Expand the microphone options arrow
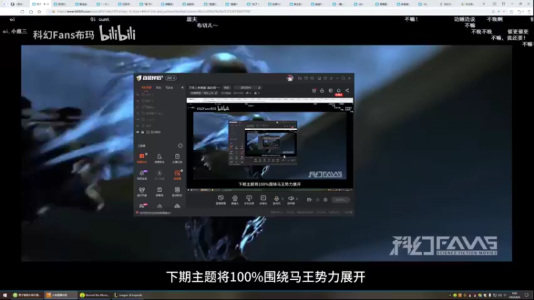The image size is (534, 300). tap(282, 199)
